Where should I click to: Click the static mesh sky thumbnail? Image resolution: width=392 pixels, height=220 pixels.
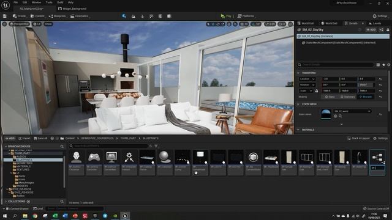point(326,114)
